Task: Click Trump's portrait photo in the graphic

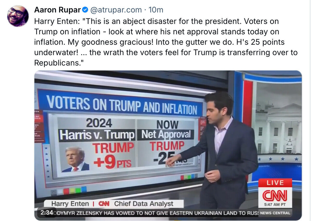Action: click(76, 159)
